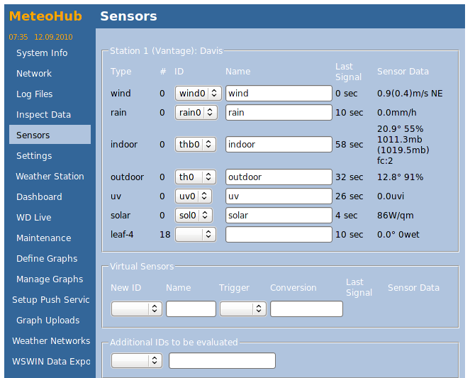Go to System Info page
470x378 pixels.
pyautogui.click(x=42, y=53)
